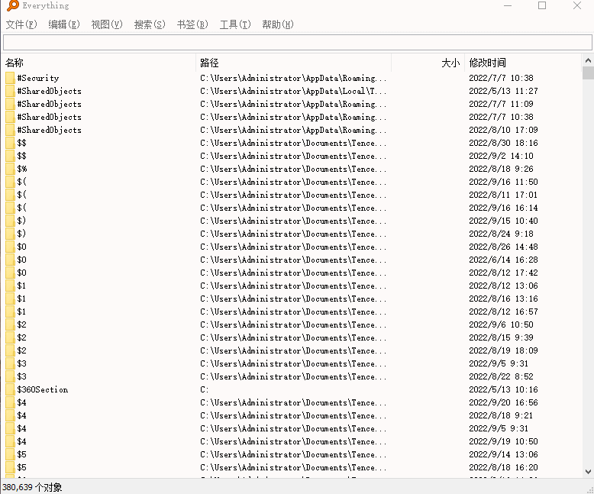Viewport: 594px width, 494px height.
Task: Open the 编辑(E) menu
Action: click(64, 24)
